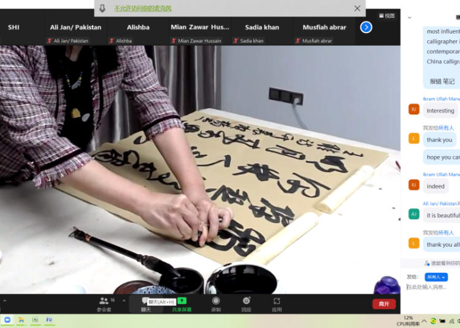
Task: Click the record (录制) icon
Action: (x=216, y=304)
